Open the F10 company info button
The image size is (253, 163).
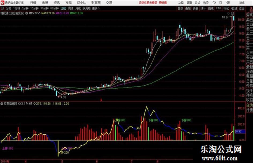218,8
